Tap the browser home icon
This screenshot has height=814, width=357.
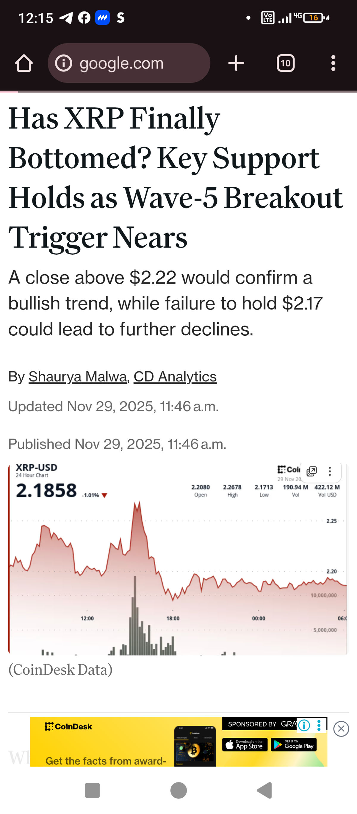24,63
